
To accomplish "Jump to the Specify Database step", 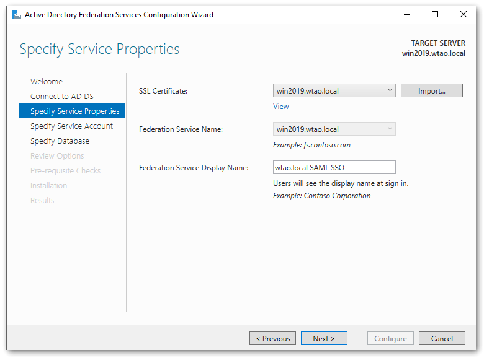I will 60,141.
